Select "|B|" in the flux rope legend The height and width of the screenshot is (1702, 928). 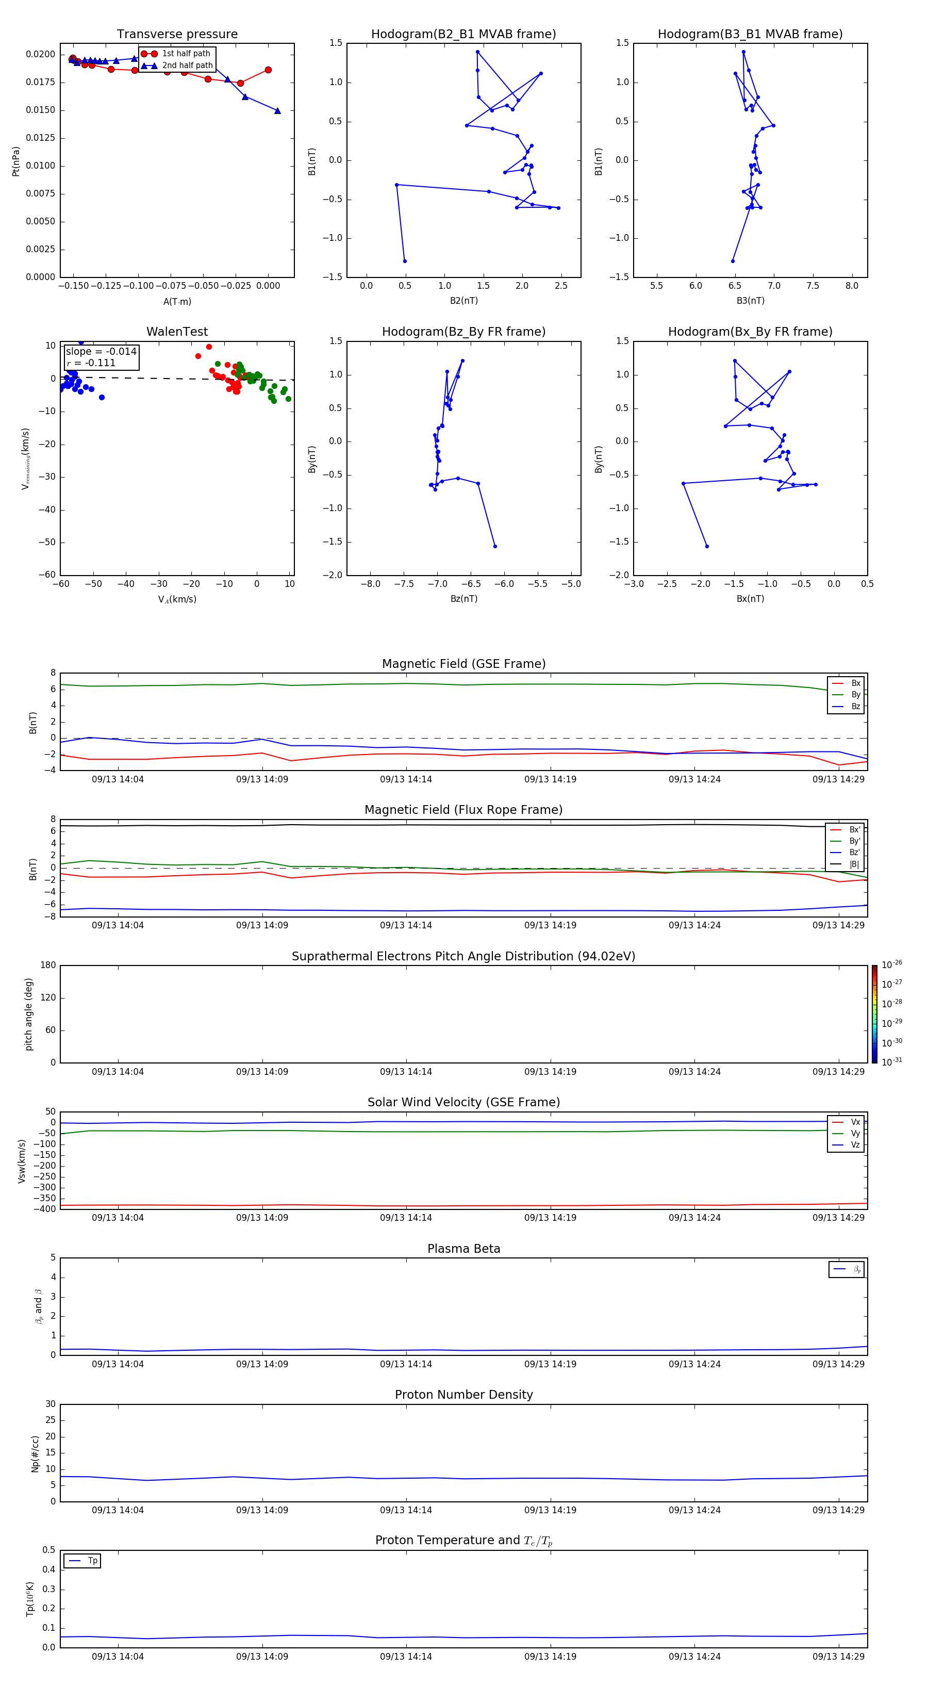click(x=846, y=864)
